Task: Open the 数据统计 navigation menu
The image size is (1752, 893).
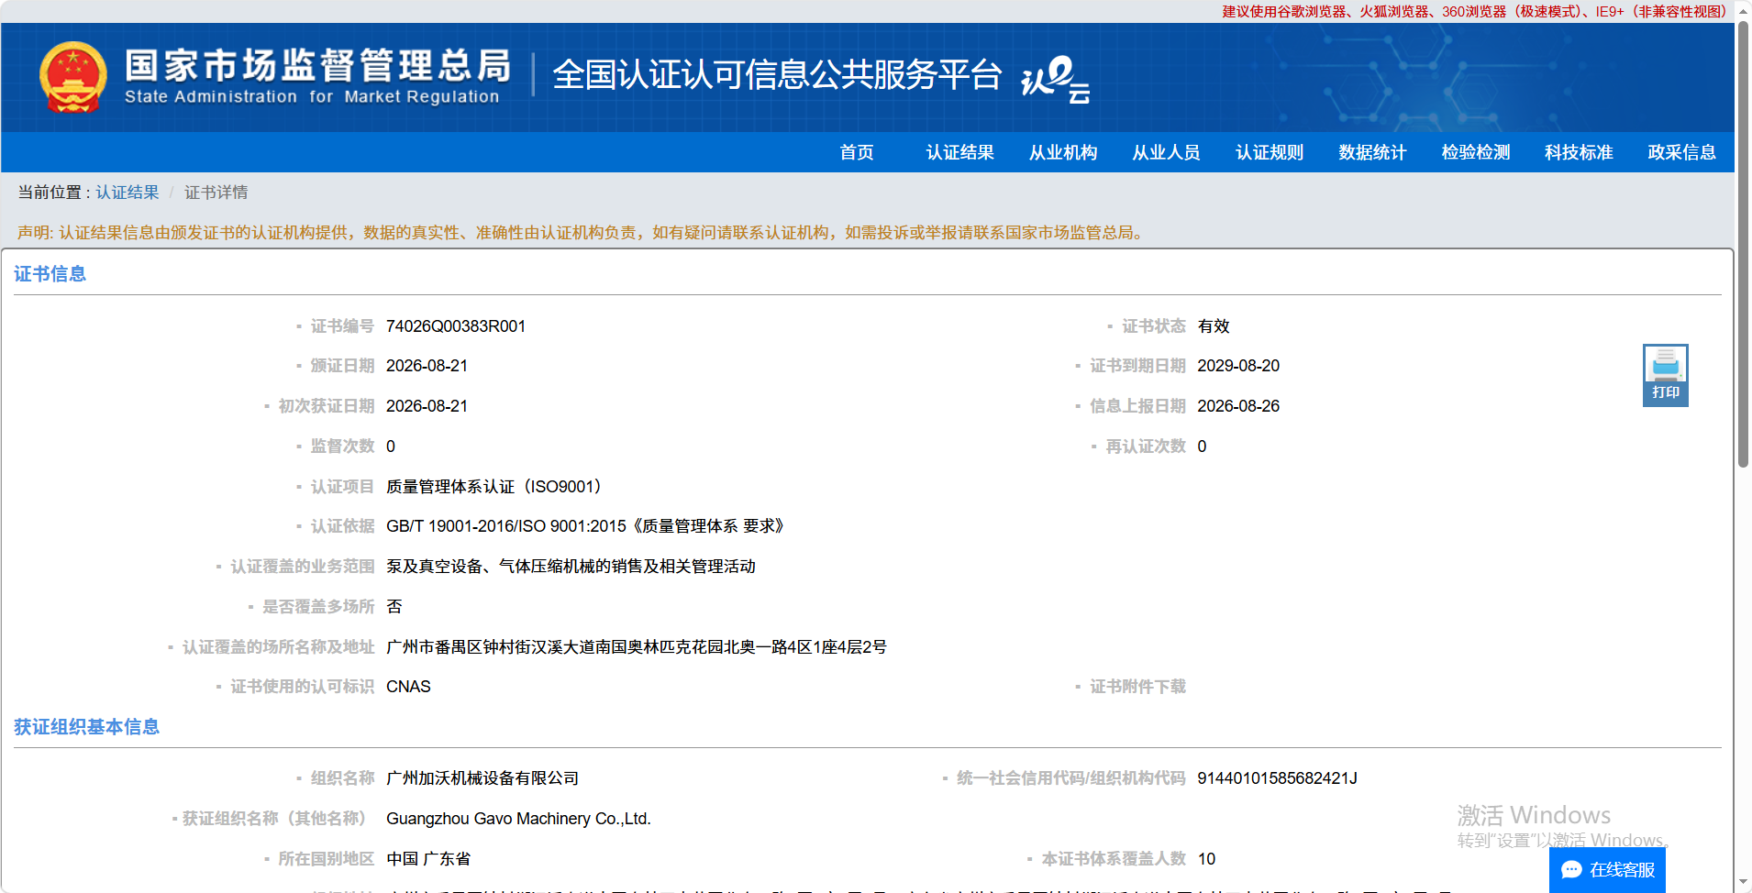Action: coord(1372,152)
